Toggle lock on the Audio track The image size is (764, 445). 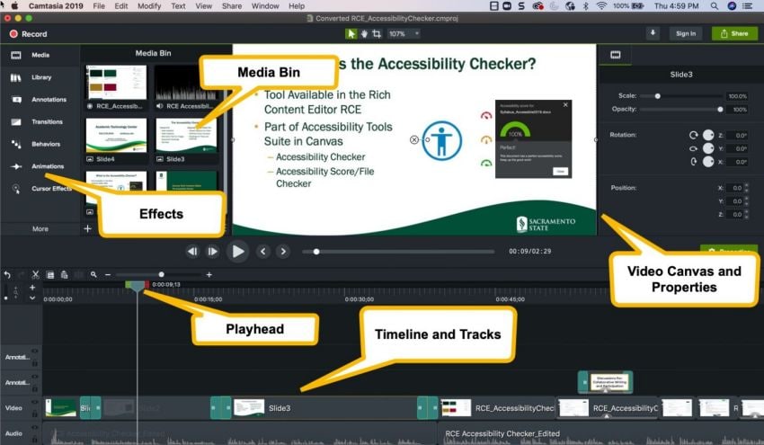pos(34,439)
